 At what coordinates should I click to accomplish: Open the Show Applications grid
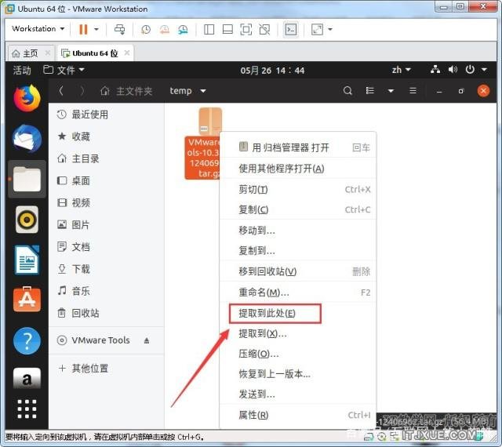pos(27,409)
